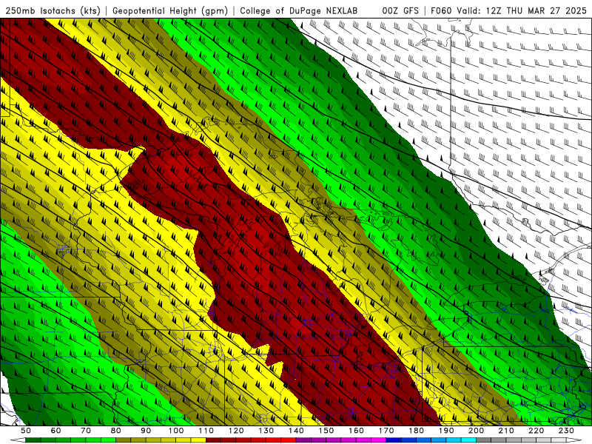Click the '80' label on the color scale
This screenshot has height=444, width=592.
(x=116, y=431)
